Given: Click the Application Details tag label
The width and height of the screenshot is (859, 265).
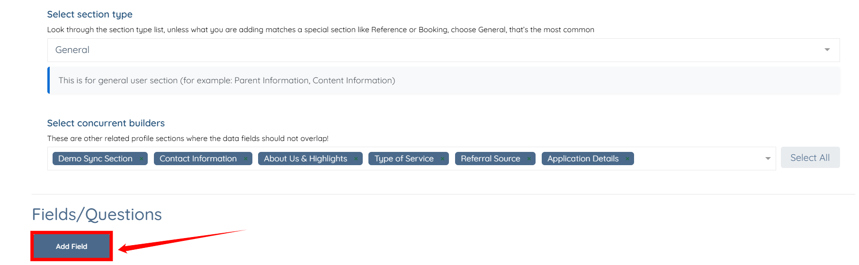Looking at the screenshot, I should pos(583,159).
